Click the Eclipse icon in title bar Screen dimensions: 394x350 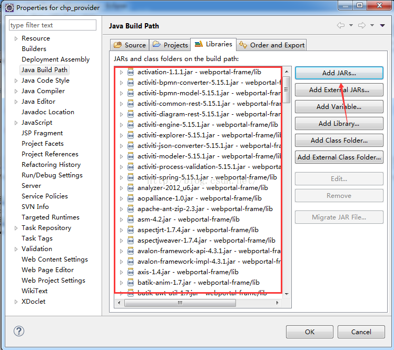click(9, 8)
